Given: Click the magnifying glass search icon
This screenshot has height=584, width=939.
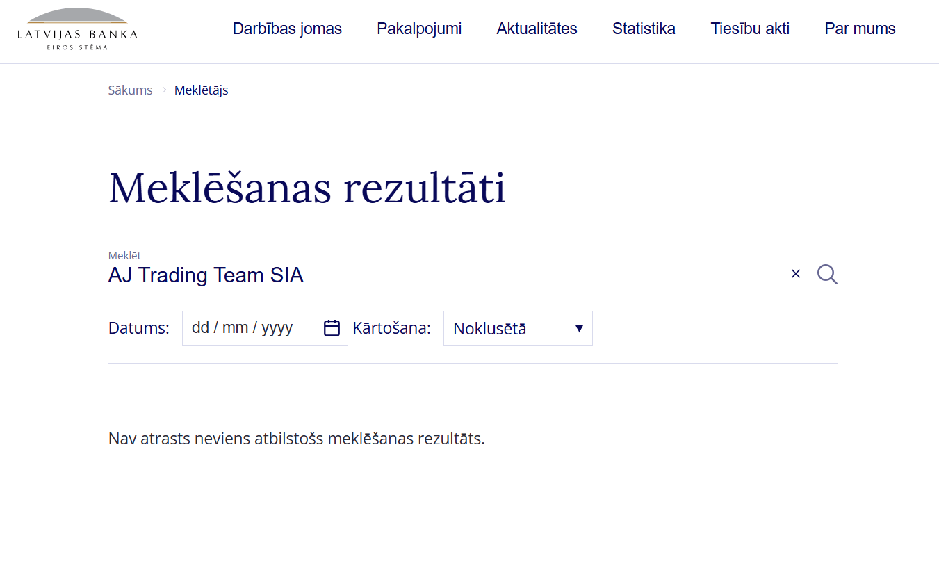Looking at the screenshot, I should [x=827, y=274].
